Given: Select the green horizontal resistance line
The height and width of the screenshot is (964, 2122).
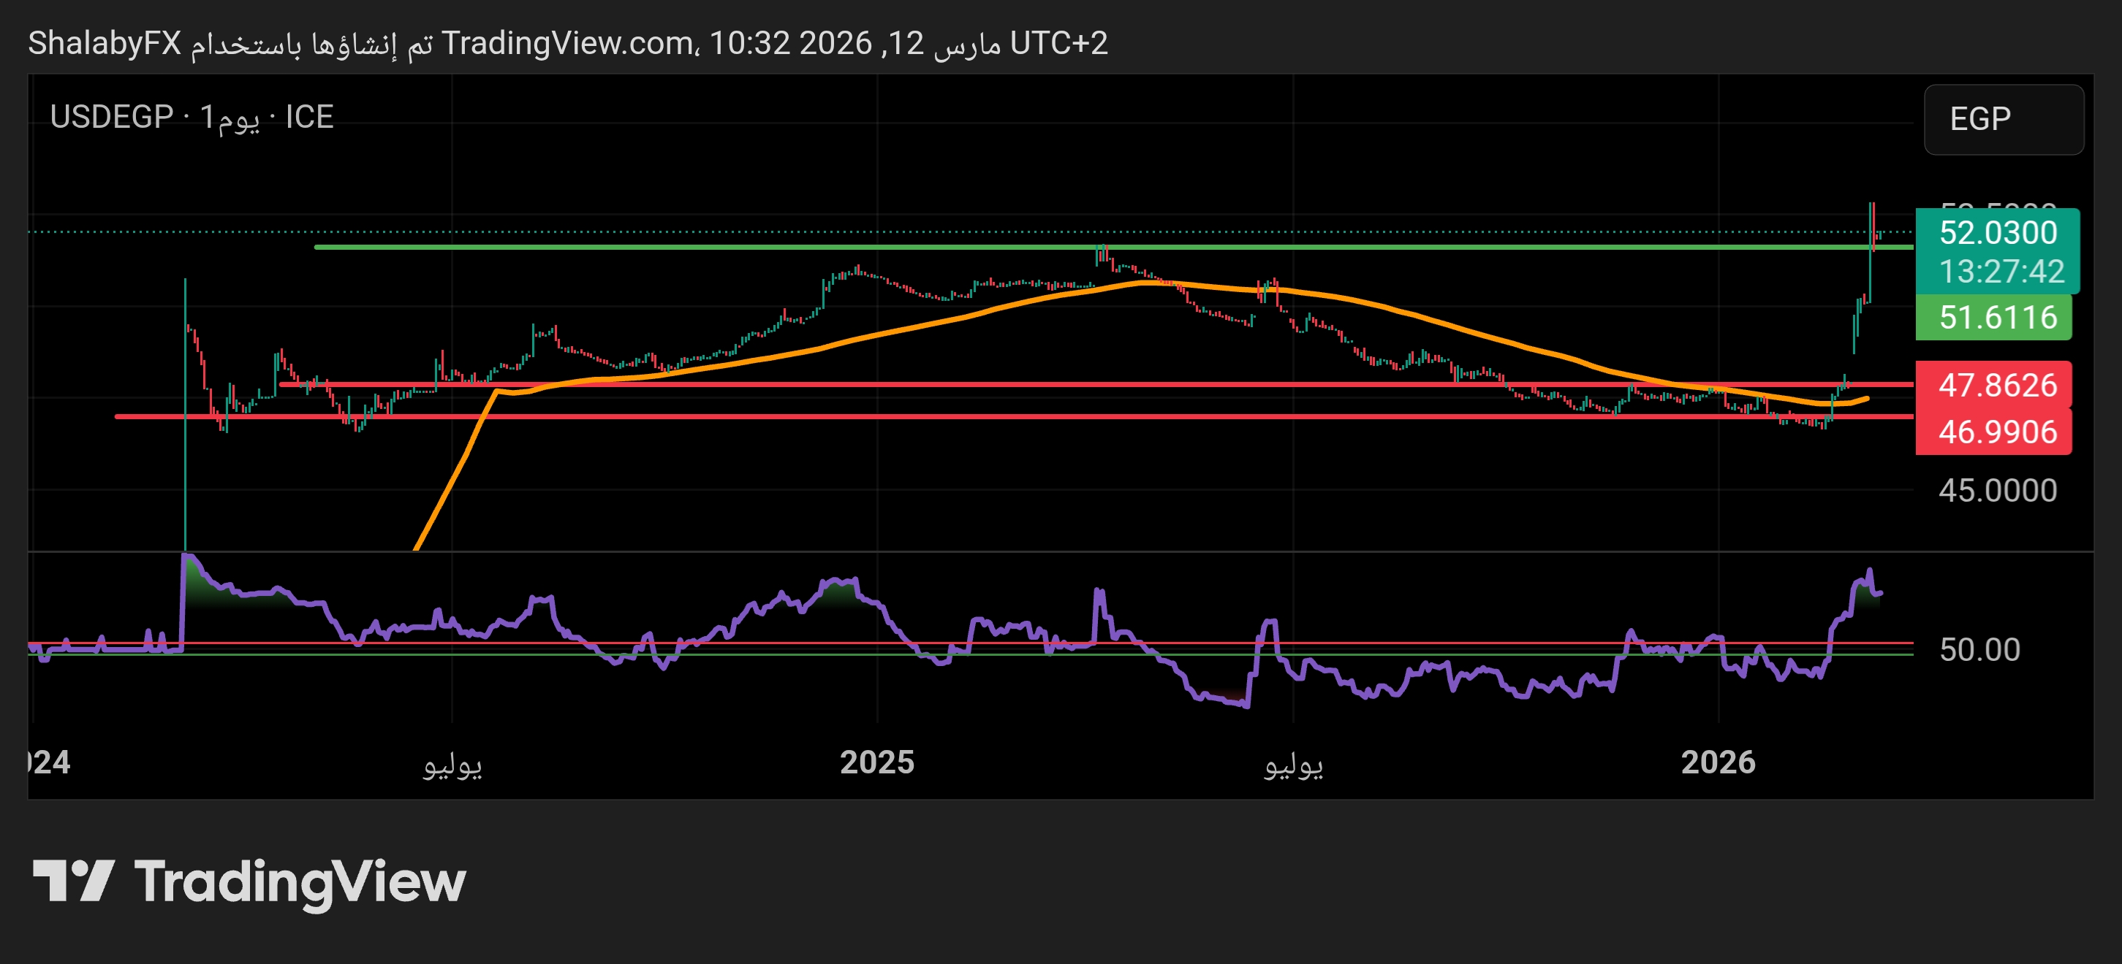Looking at the screenshot, I should (659, 246).
